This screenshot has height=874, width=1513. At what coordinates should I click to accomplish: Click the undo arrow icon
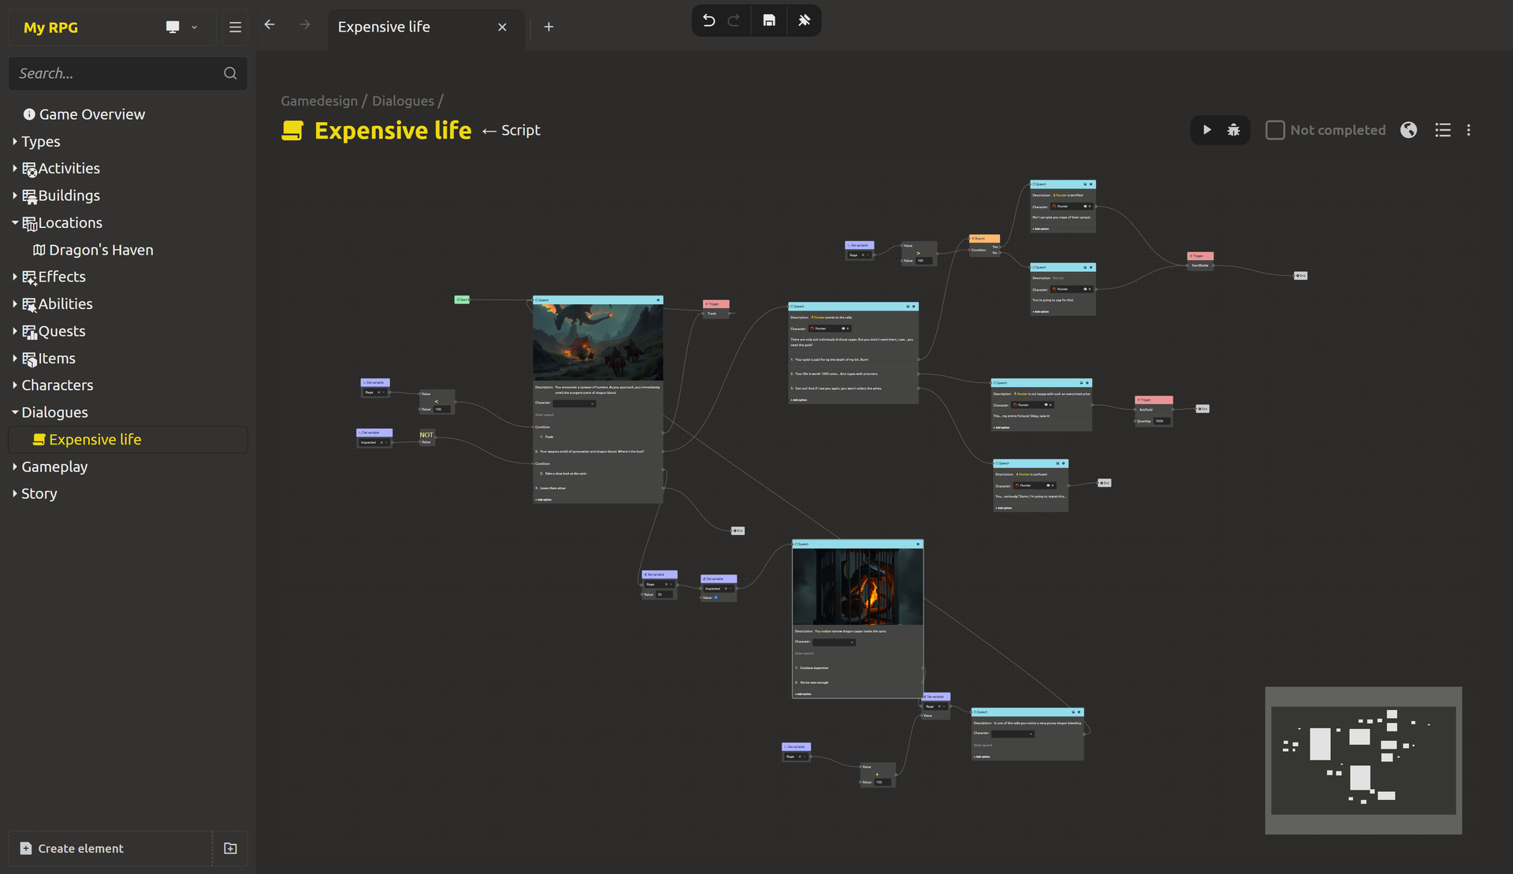click(x=708, y=20)
